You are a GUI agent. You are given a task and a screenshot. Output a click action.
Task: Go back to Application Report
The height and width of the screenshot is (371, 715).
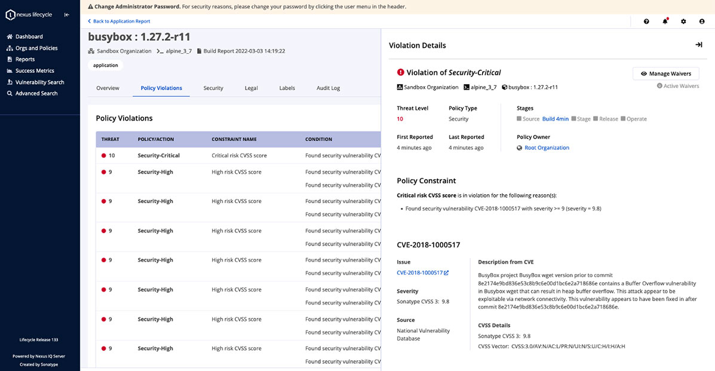pyautogui.click(x=118, y=21)
